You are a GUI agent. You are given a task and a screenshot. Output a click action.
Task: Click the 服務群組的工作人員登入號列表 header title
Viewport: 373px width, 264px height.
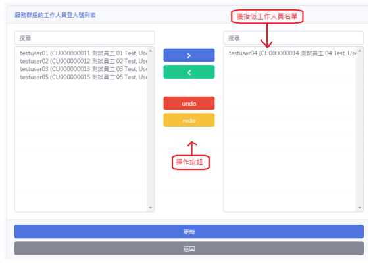[55, 15]
